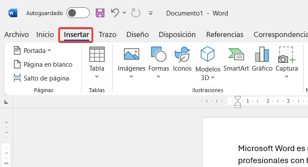Open the Iconos gallery

pyautogui.click(x=182, y=59)
